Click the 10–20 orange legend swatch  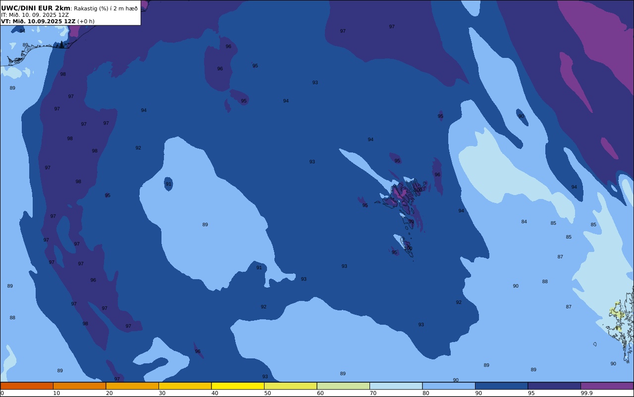79,386
